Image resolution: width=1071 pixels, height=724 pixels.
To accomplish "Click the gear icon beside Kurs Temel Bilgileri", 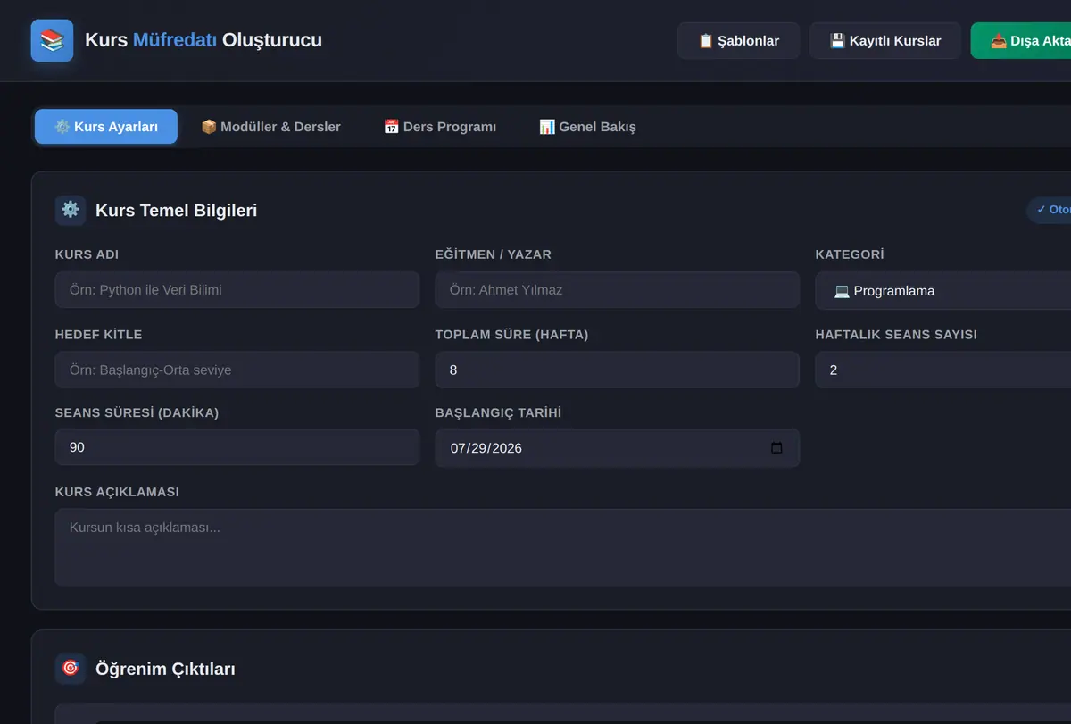I will tap(71, 211).
